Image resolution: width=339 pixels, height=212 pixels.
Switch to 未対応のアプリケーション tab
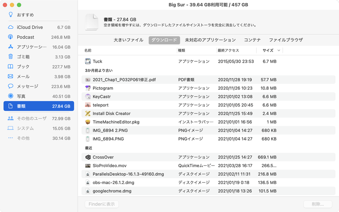click(210, 40)
